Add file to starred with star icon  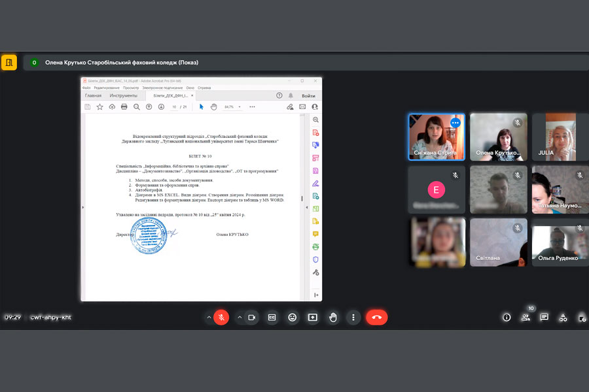point(100,107)
